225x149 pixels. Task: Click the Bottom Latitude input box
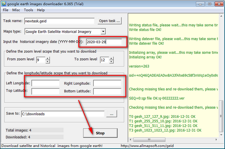(x=107, y=91)
